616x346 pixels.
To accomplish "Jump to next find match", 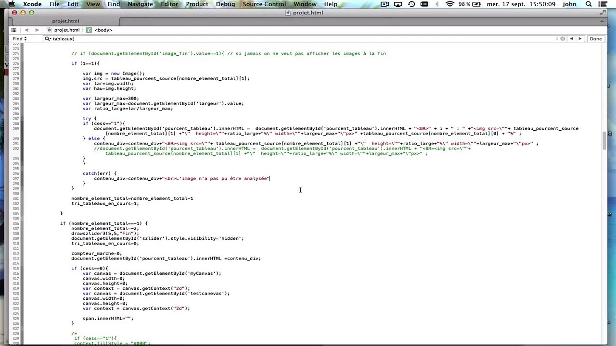I will click(x=580, y=39).
